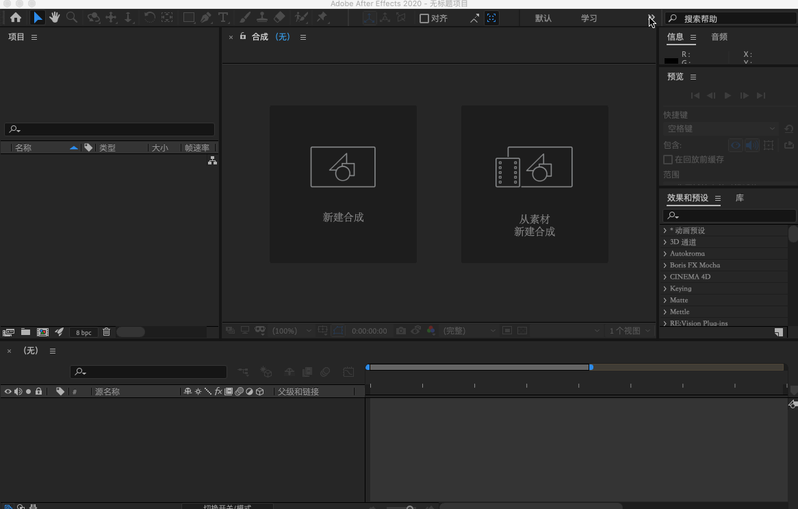
Task: Enable the 对齐 snapping checkbox
Action: [x=424, y=18]
